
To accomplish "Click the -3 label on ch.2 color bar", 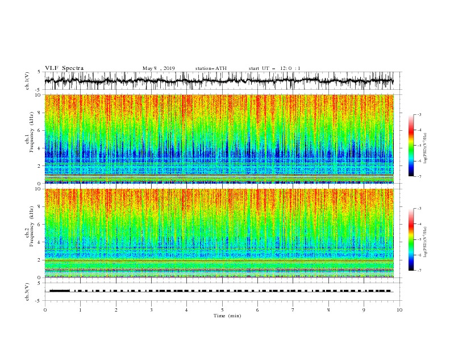I will (419, 209).
